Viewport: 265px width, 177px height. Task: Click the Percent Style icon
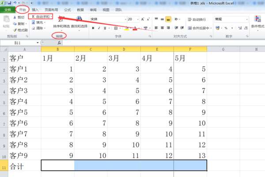coord(226,28)
